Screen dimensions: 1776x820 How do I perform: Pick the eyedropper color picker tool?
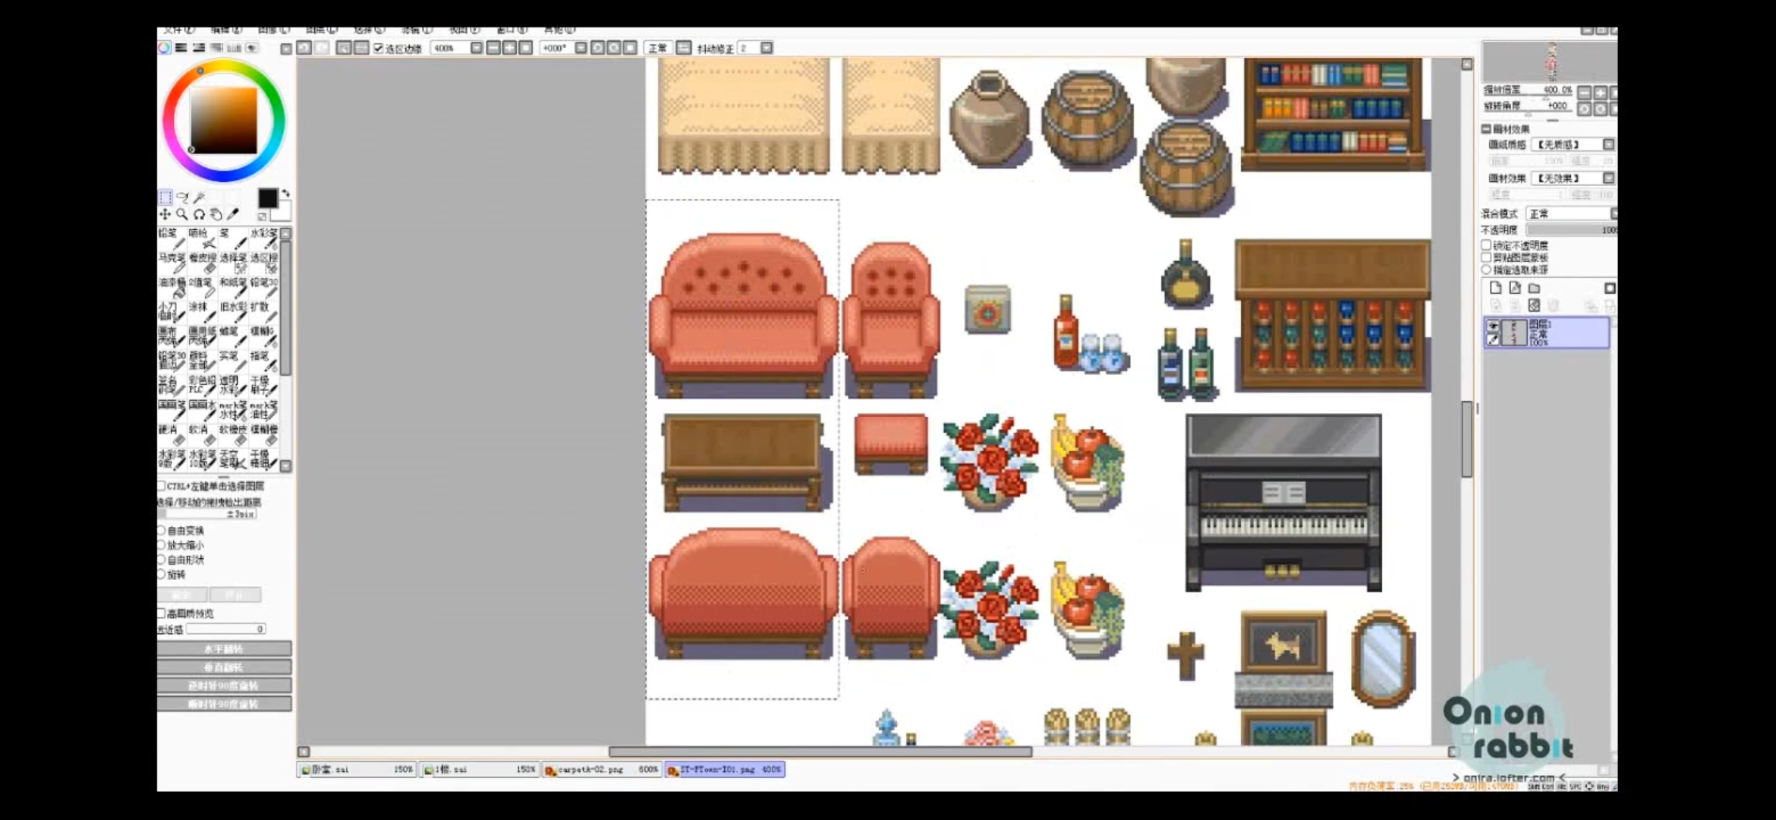[233, 215]
